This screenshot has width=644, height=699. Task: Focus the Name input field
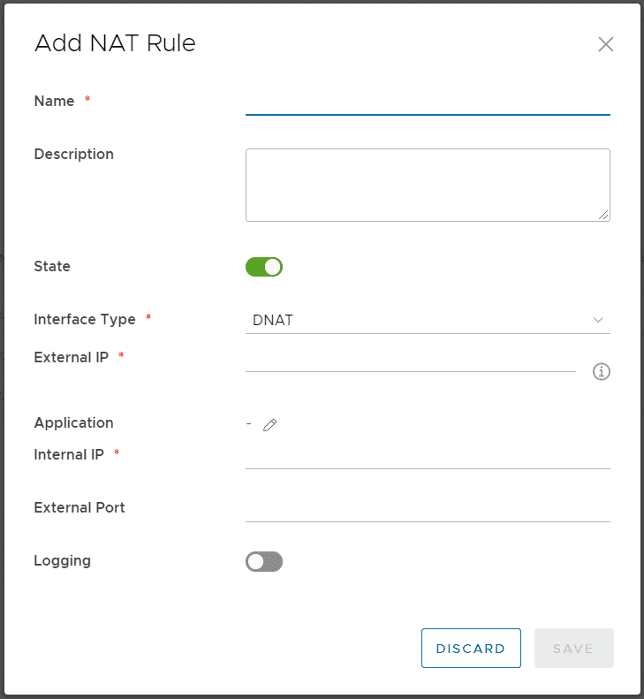coord(428,103)
